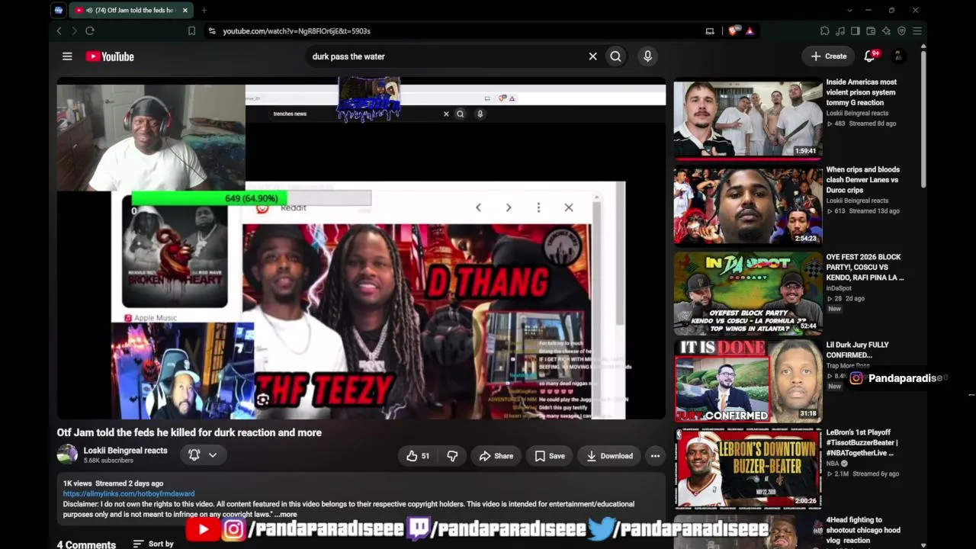Open the Create menu

pyautogui.click(x=828, y=56)
